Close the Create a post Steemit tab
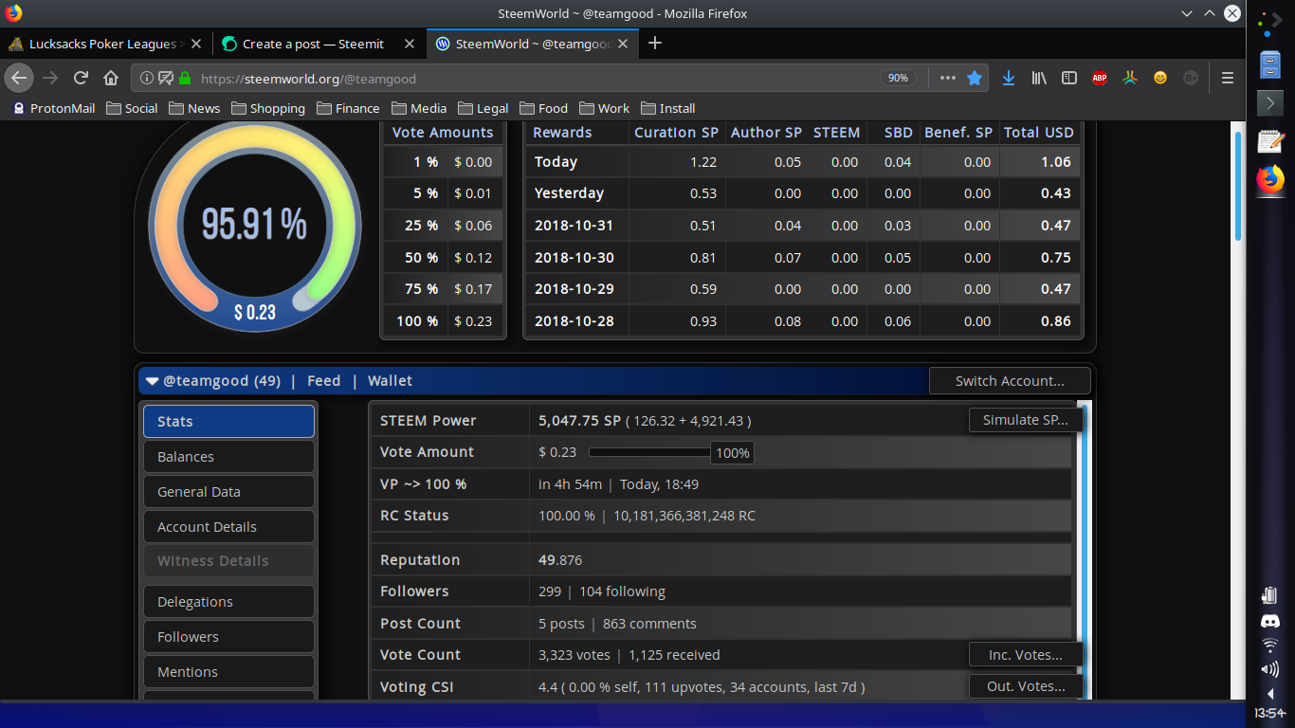The height and width of the screenshot is (728, 1295). [410, 44]
